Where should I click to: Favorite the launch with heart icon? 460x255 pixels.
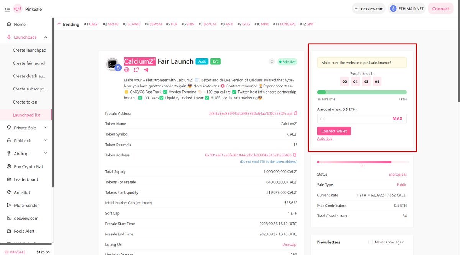(x=272, y=61)
